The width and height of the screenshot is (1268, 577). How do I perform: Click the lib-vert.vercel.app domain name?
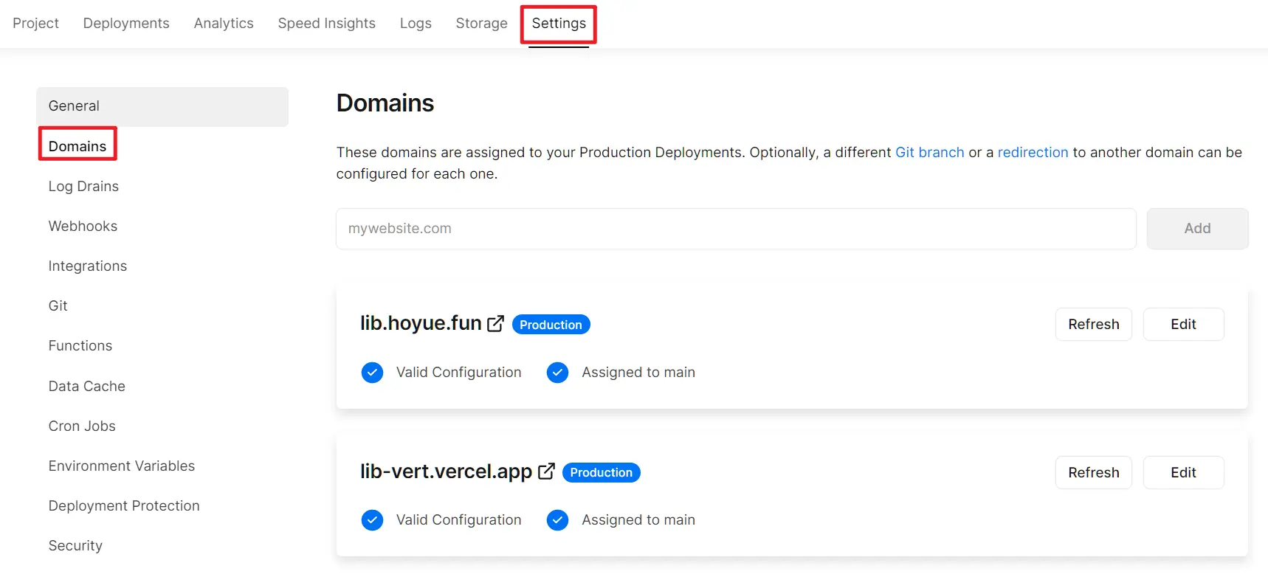pos(446,471)
